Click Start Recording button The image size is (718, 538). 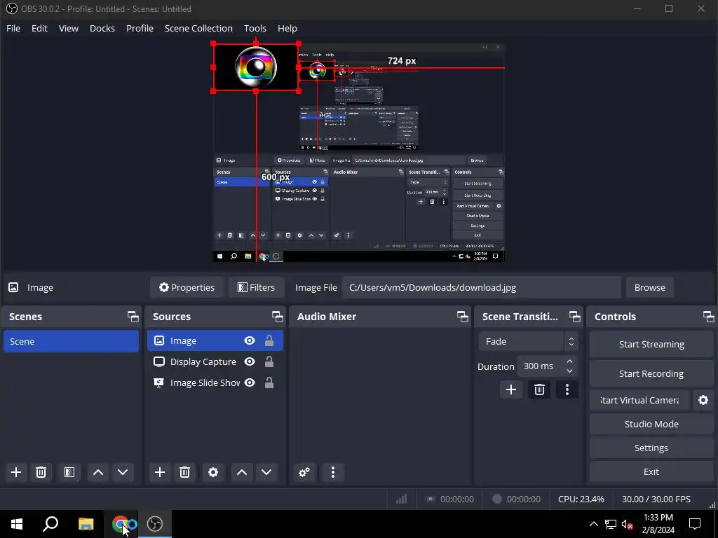pos(651,374)
